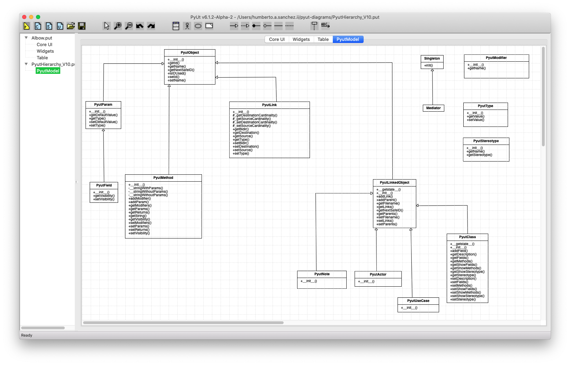
Task: Click the diagram vertical scrollbar
Action: [x=543, y=96]
